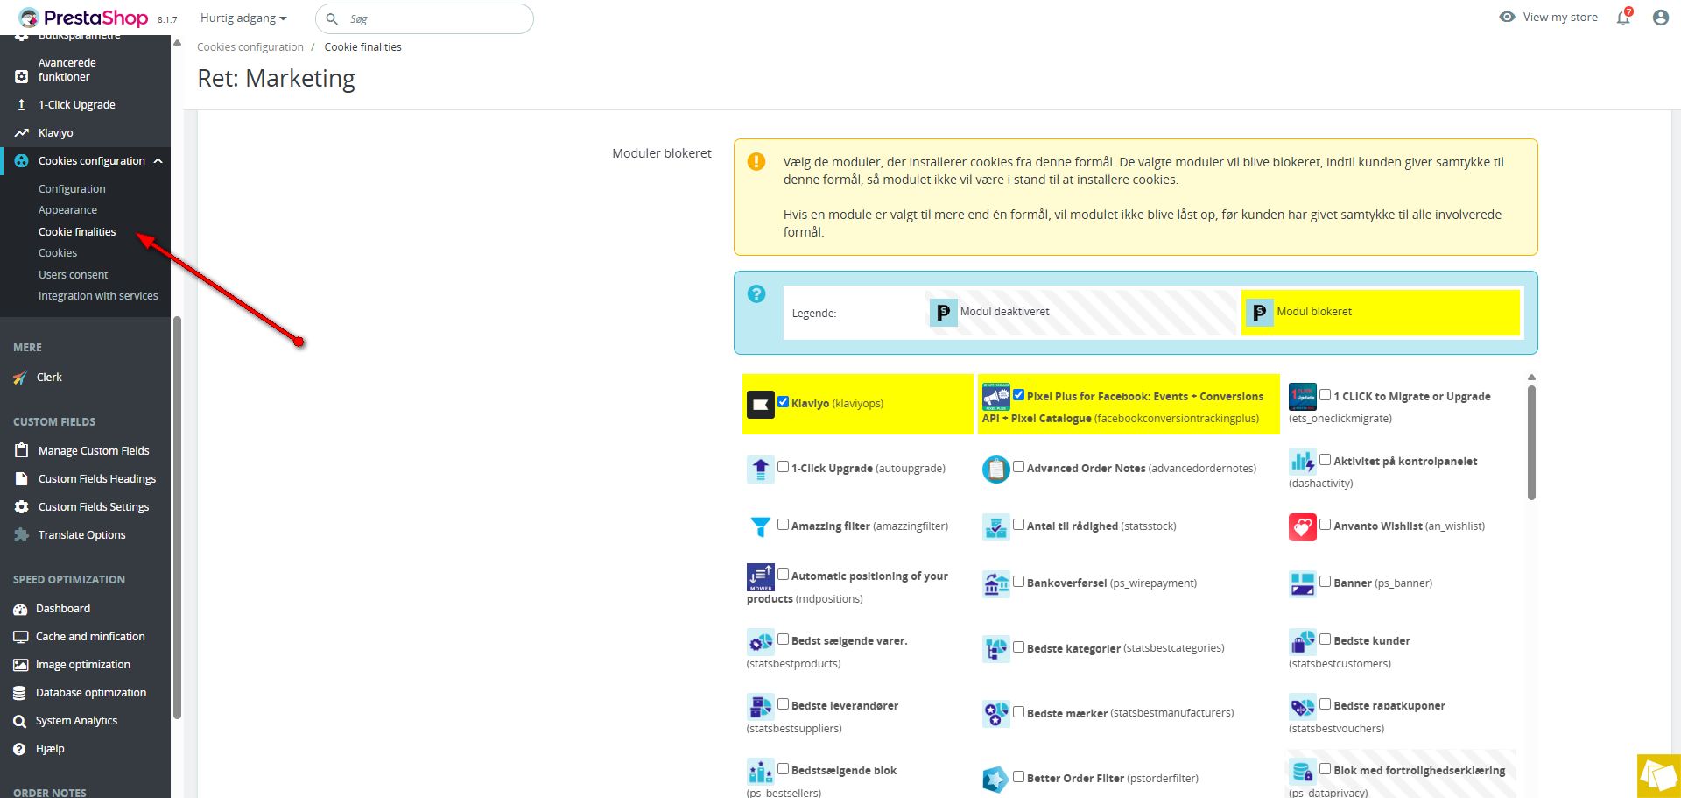The height and width of the screenshot is (798, 1681).
Task: Click the Klaviyo module icon
Action: point(760,405)
